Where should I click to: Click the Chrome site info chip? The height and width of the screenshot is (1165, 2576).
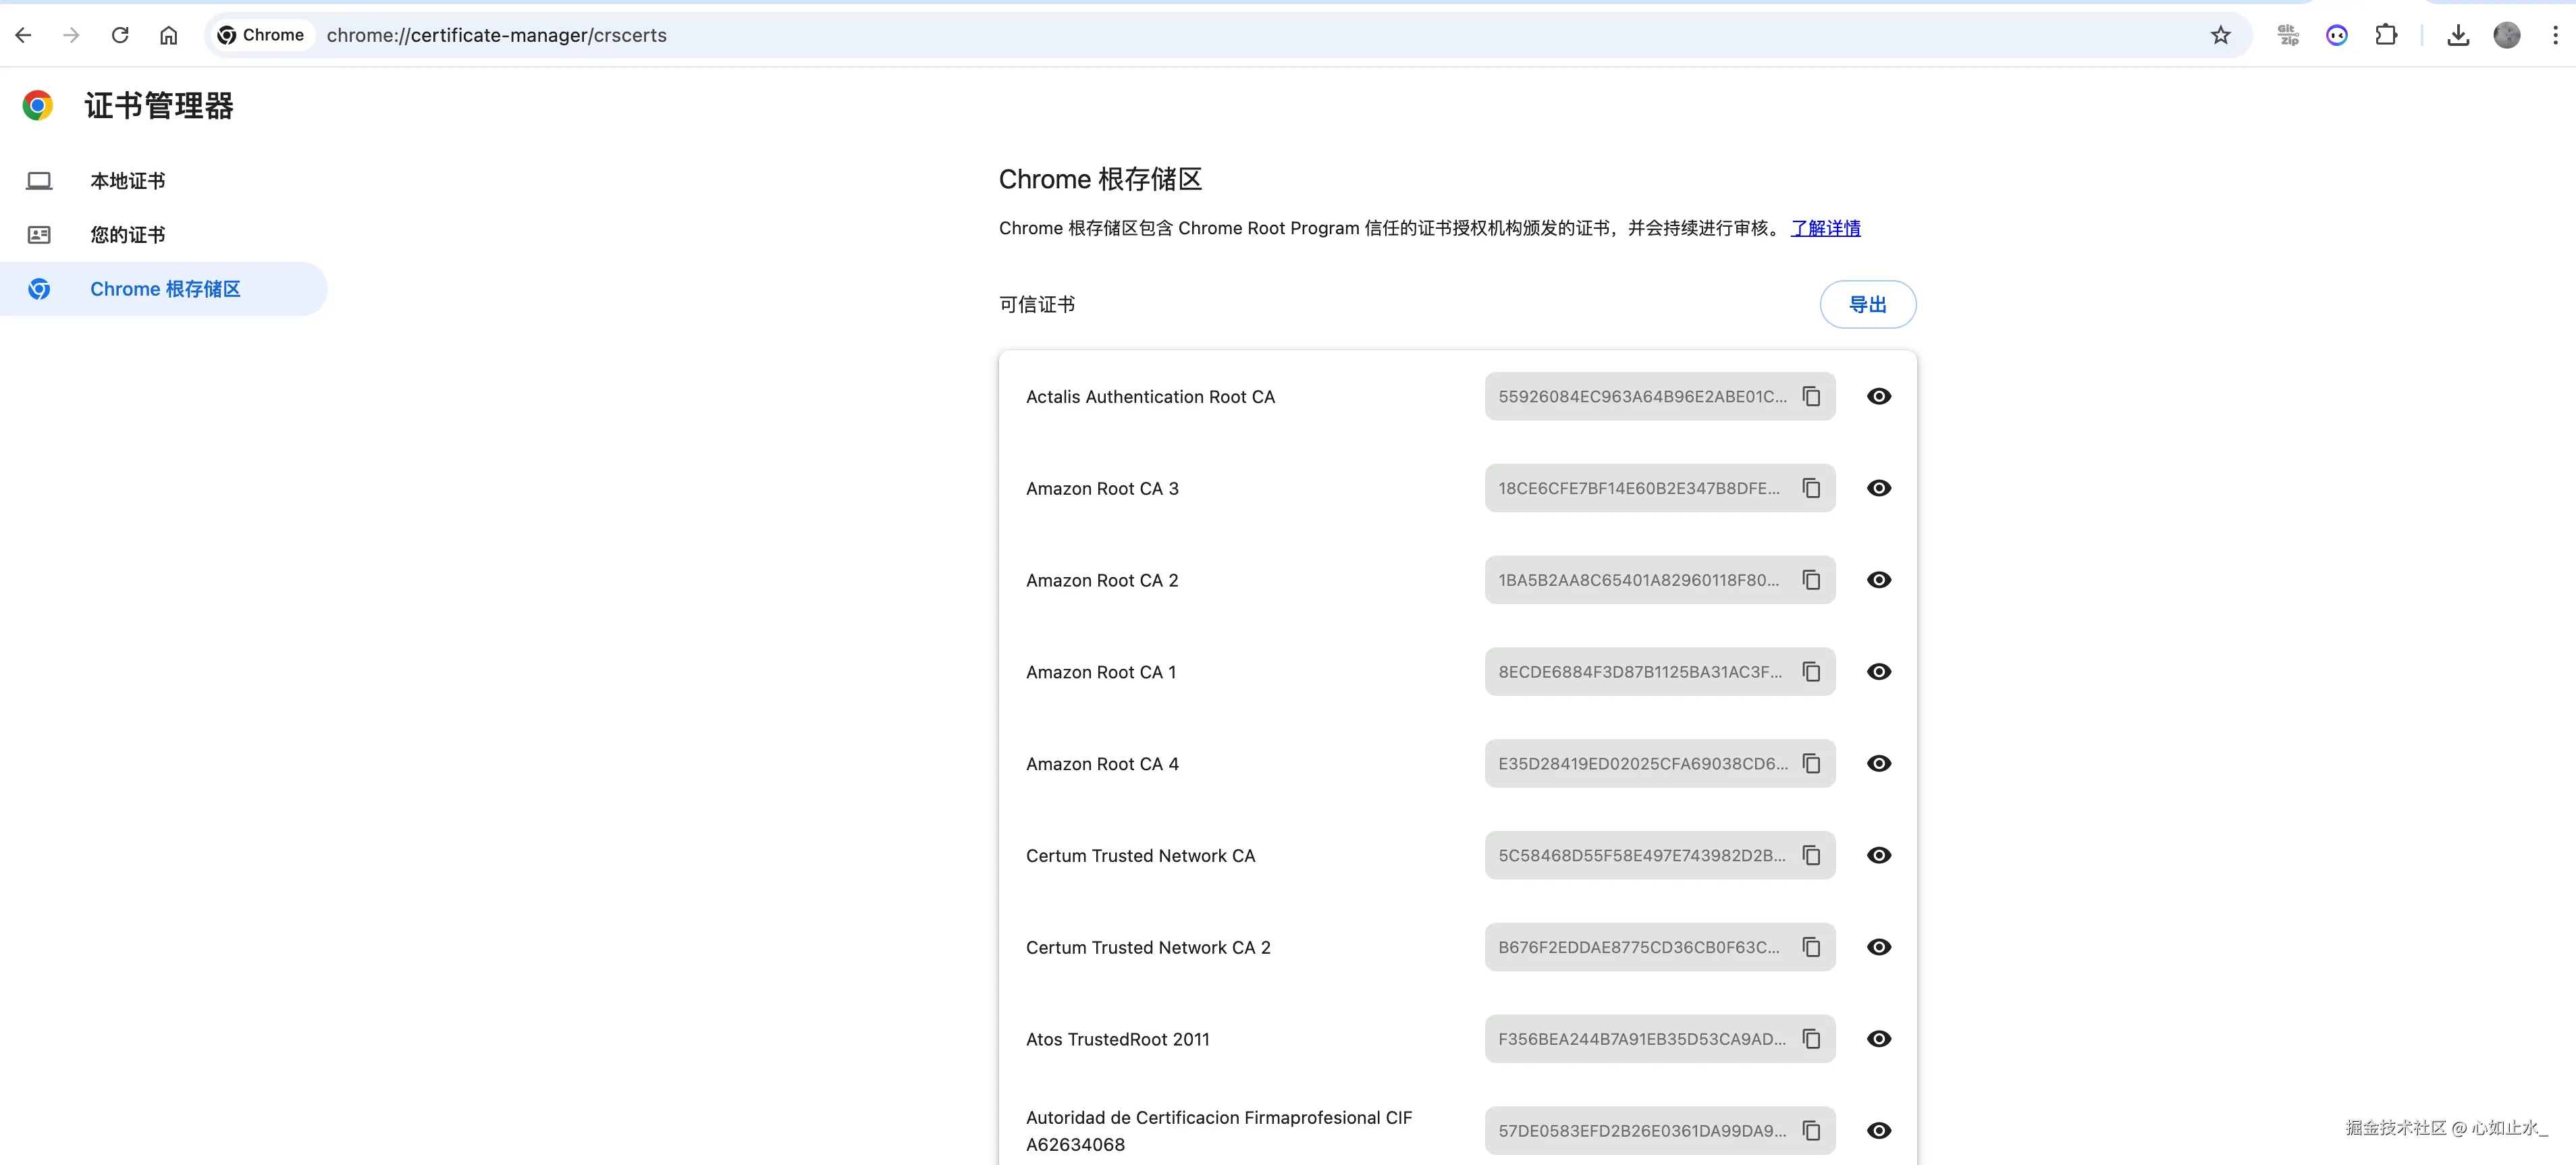coord(261,35)
